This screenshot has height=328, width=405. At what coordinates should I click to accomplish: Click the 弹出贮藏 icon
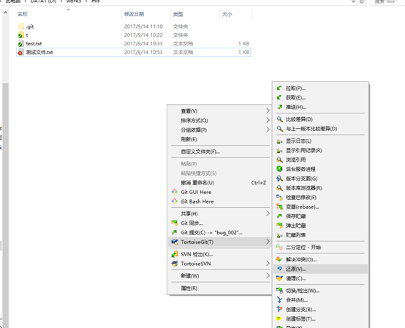coord(279,225)
